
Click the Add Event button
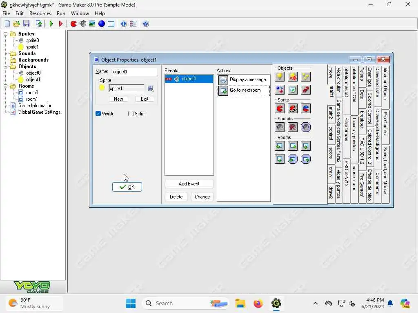tap(189, 184)
